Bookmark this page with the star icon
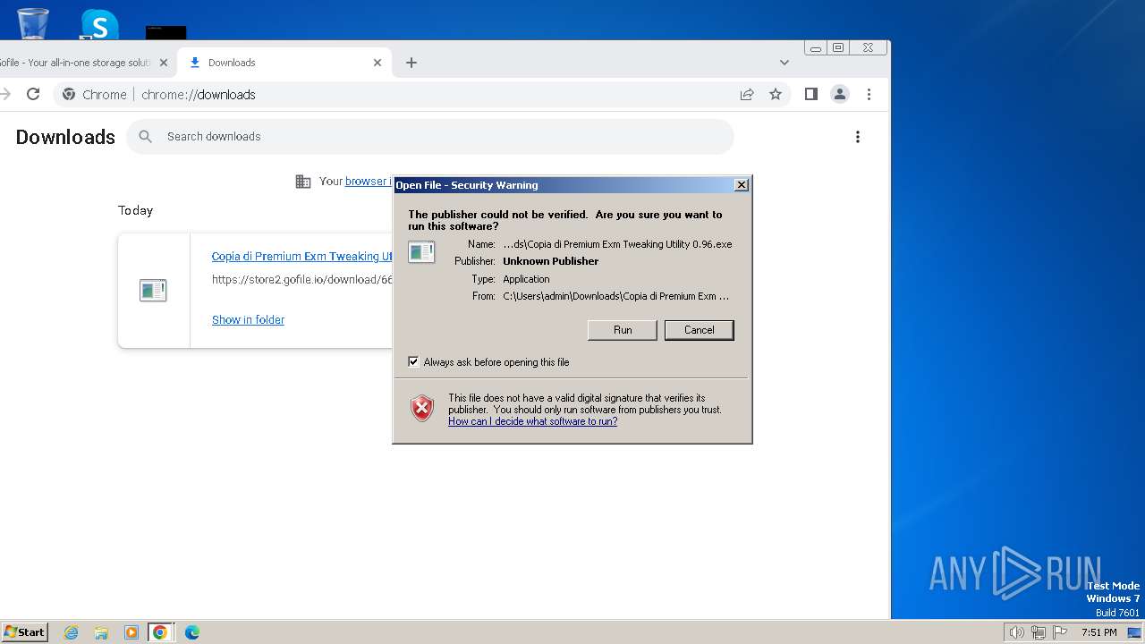The image size is (1145, 644). pyautogui.click(x=776, y=94)
